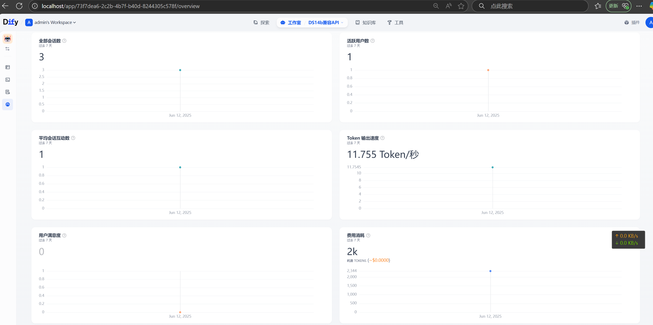The image size is (653, 325).
Task: Click the Dify logo
Action: pos(11,22)
